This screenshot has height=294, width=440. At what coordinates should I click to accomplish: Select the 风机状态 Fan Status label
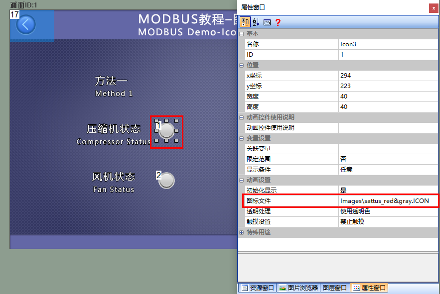(x=114, y=183)
